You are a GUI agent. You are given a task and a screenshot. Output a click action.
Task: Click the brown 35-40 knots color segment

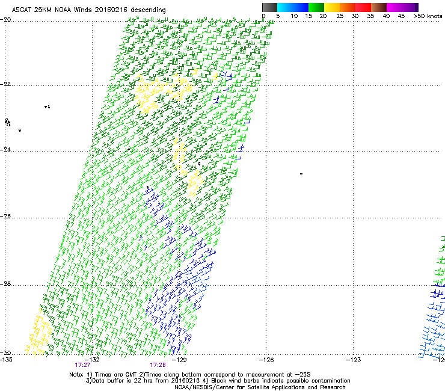[379, 7]
